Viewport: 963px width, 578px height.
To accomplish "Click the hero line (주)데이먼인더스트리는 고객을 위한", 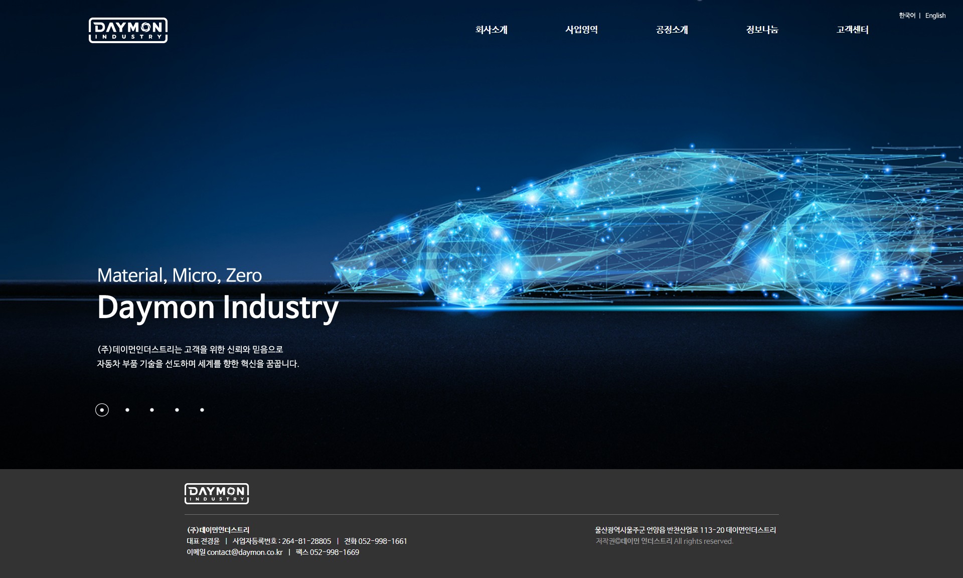I will pyautogui.click(x=190, y=349).
